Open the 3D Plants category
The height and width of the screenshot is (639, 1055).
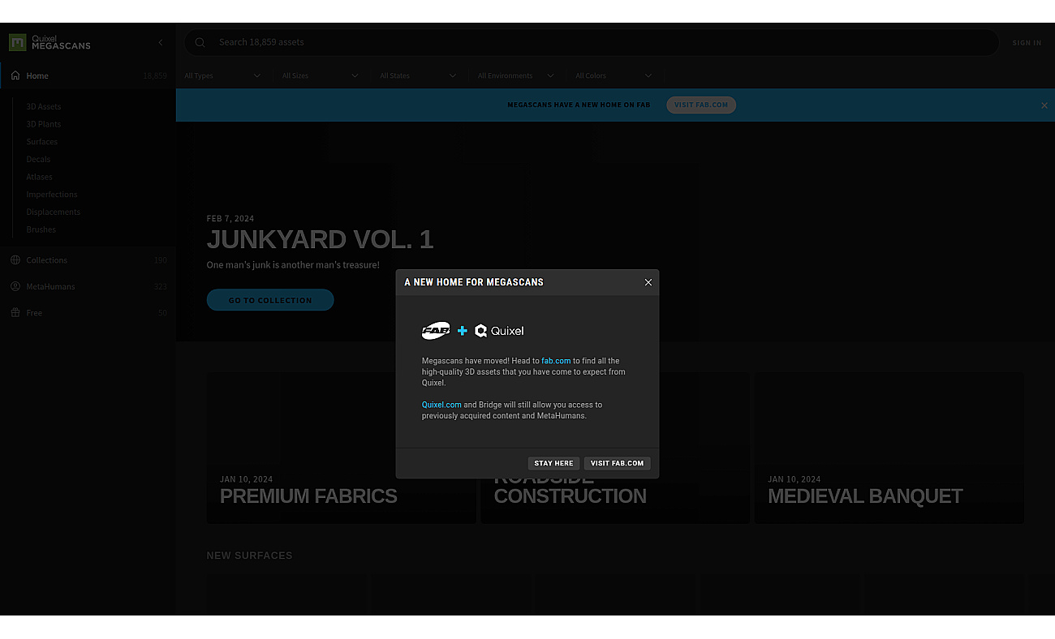(44, 124)
